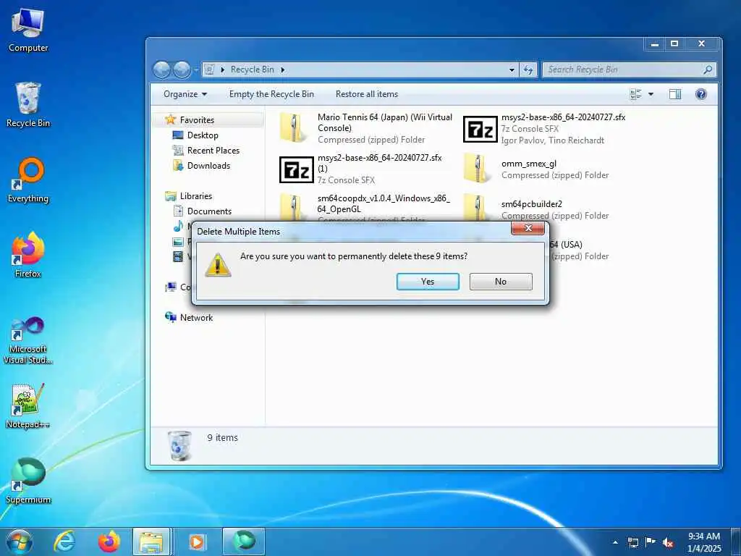Select Favorites in the navigation pane
741x556 pixels.
click(197, 120)
